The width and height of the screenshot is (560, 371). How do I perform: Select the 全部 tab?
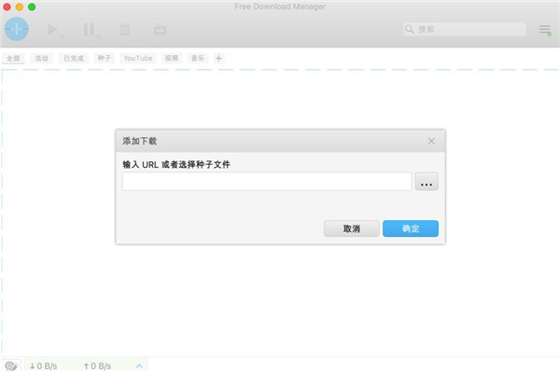[13, 58]
